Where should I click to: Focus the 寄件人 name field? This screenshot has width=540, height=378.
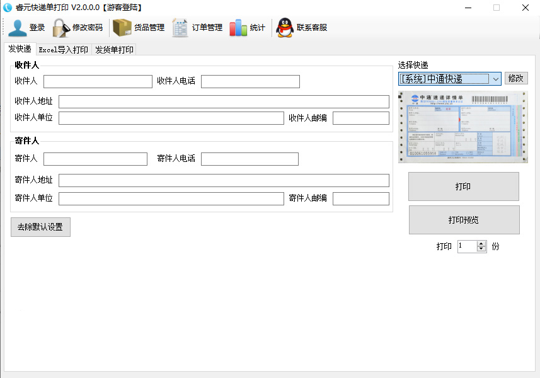(95, 159)
